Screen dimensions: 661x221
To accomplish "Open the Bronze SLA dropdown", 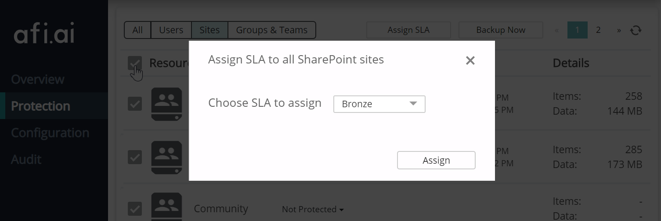I will [x=379, y=104].
